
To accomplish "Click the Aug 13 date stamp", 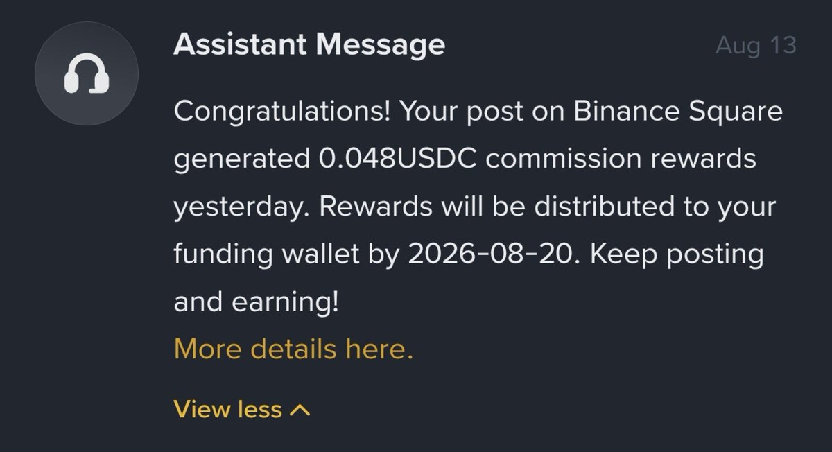I will 756,46.
